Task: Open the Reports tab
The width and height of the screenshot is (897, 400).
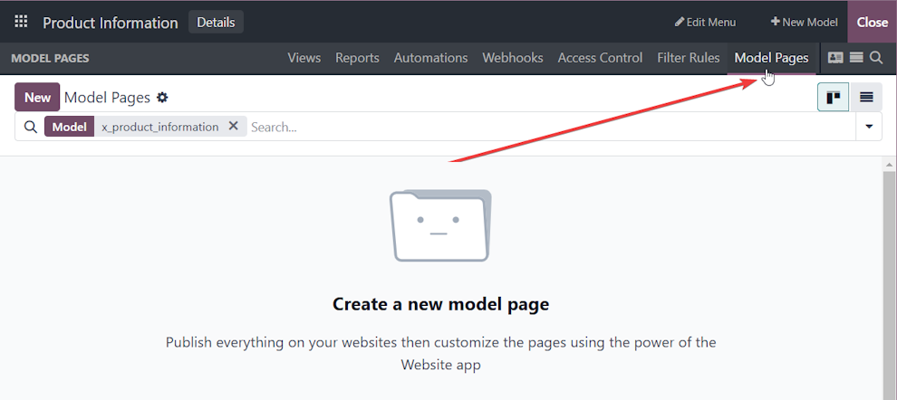Action: [x=357, y=58]
